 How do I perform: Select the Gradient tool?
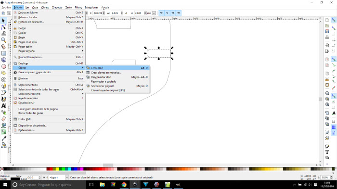point(3,132)
